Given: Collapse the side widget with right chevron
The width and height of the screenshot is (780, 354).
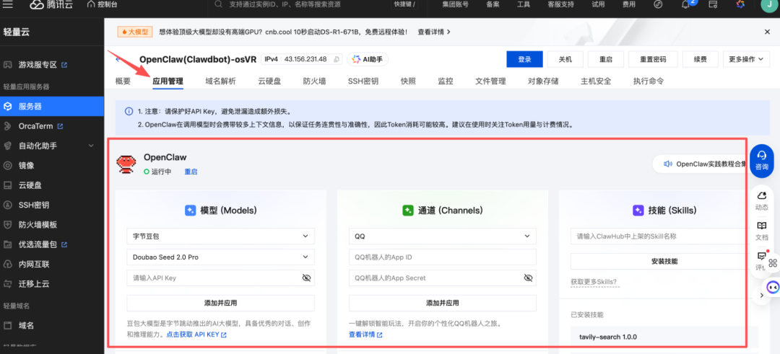Looking at the screenshot, I should [x=762, y=296].
